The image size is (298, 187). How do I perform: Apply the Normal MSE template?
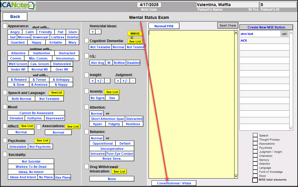click(x=164, y=26)
